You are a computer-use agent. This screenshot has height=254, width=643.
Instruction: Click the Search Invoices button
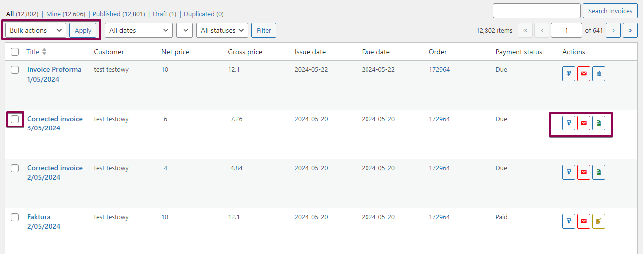tap(610, 11)
